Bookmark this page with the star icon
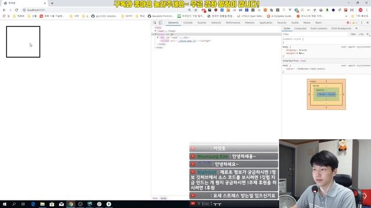Image resolution: width=371 pixels, height=208 pixels. [x=196, y=10]
